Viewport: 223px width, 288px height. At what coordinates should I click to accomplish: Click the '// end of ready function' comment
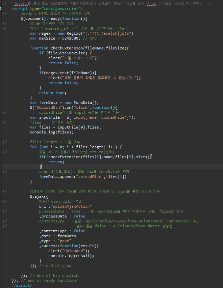tap(48, 281)
